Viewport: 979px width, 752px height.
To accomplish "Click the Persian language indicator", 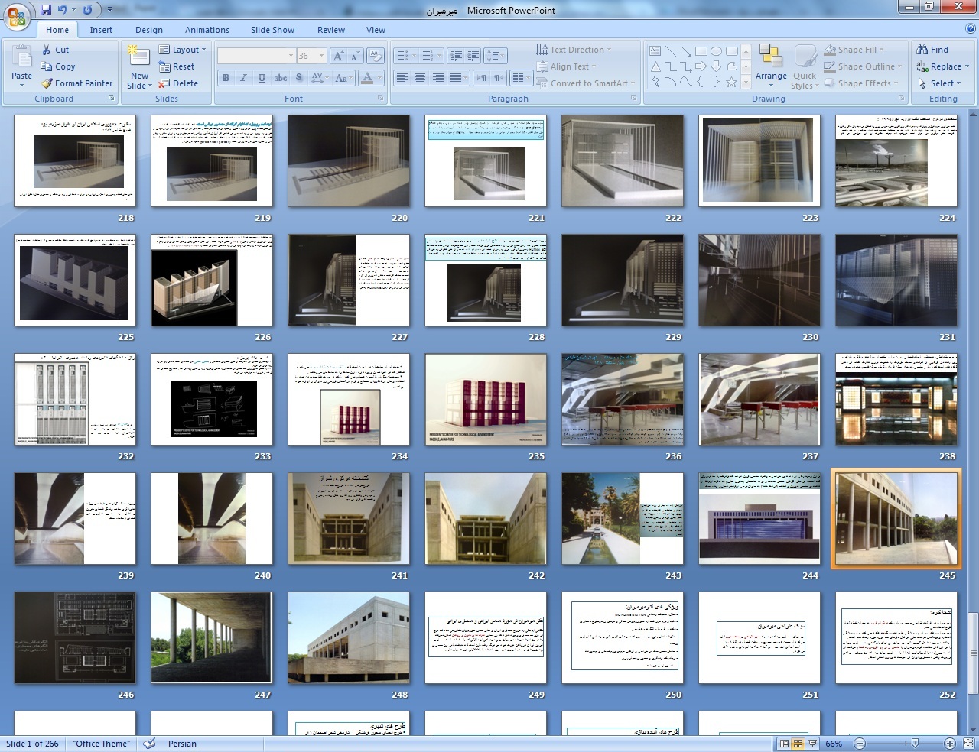I will (182, 744).
